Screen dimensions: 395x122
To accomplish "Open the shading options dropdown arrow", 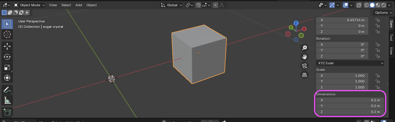I will click(x=389, y=5).
